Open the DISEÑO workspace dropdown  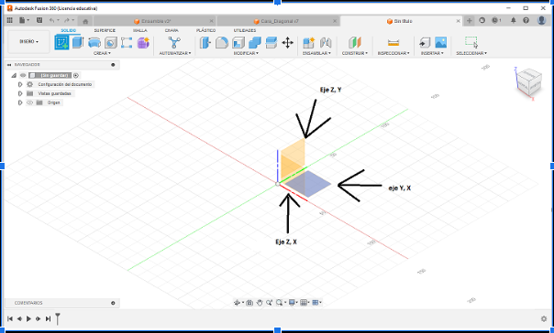point(28,41)
